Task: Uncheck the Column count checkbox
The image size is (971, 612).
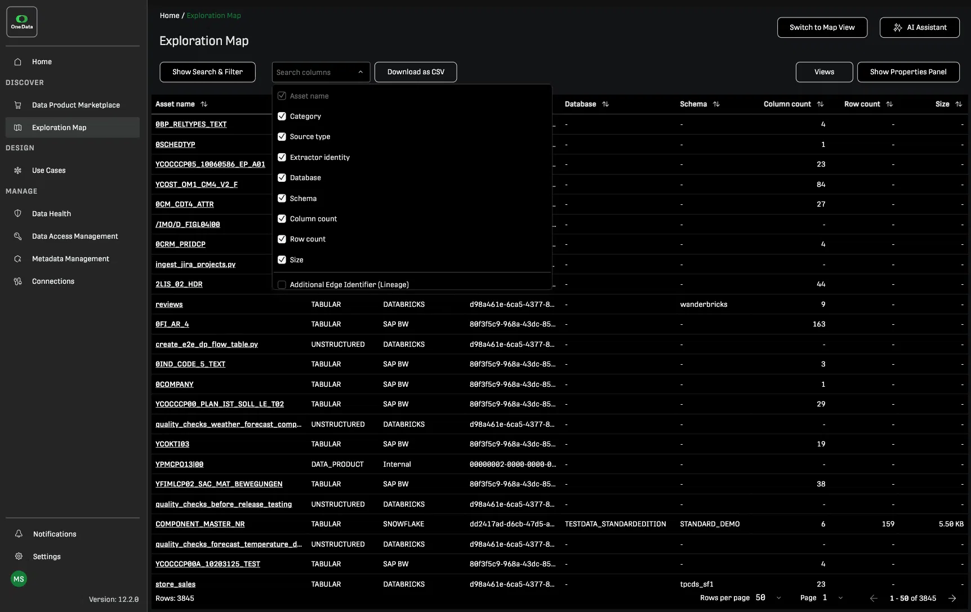Action: coord(282,219)
